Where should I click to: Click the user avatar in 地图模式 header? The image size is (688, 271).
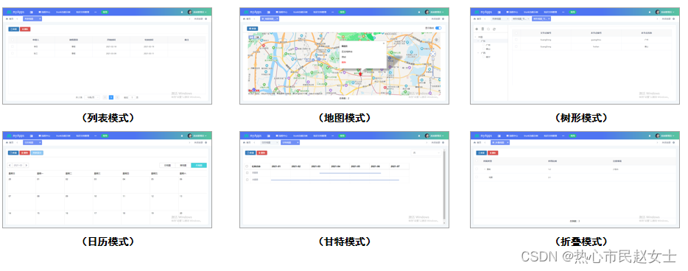click(x=427, y=13)
